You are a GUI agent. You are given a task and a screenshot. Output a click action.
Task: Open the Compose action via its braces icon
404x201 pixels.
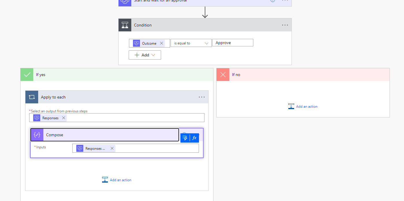point(37,134)
